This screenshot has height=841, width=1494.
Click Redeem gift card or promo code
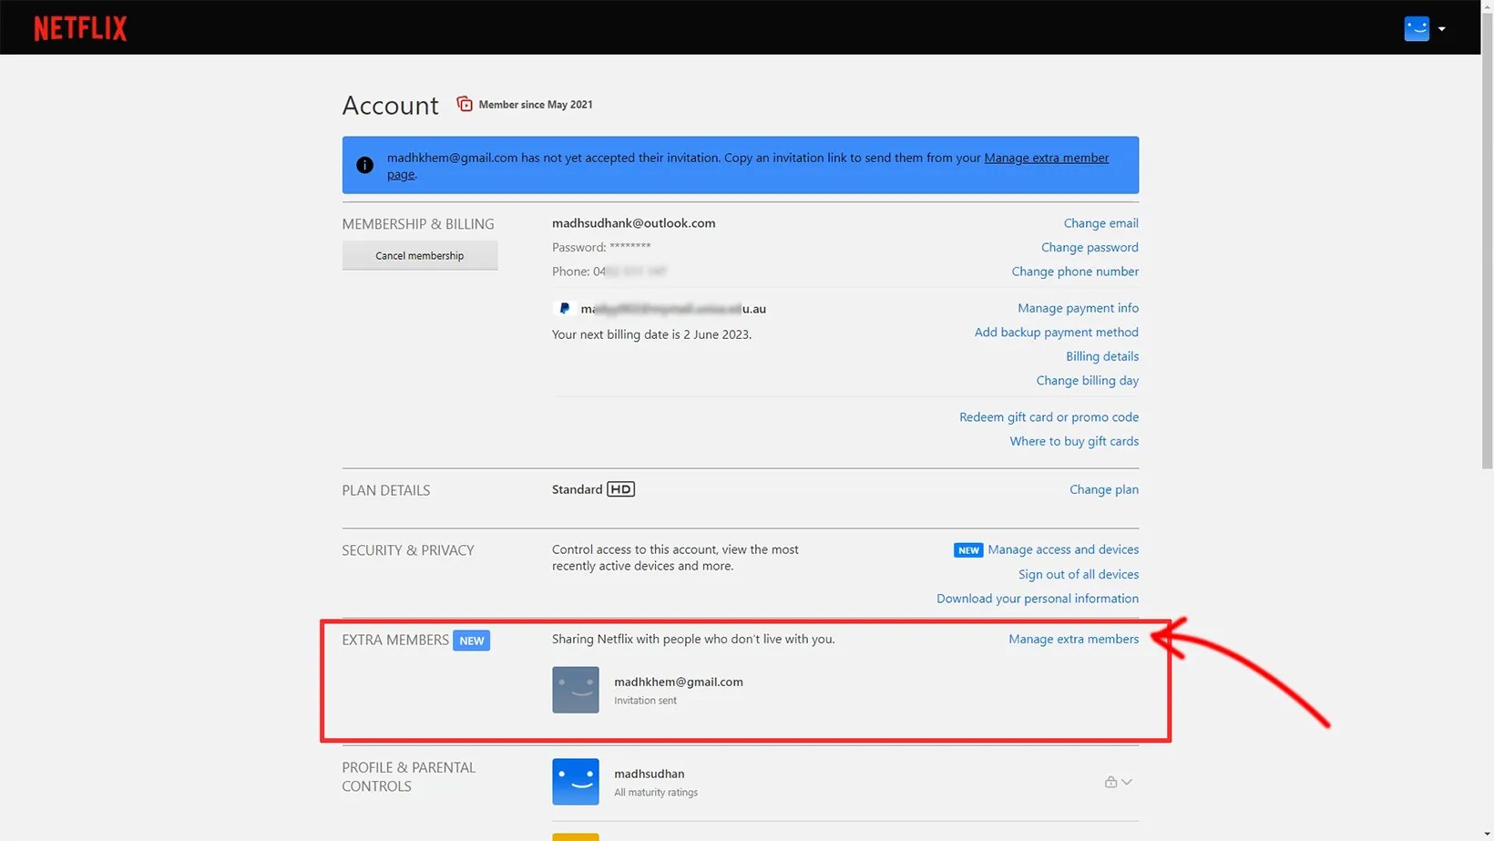tap(1049, 416)
